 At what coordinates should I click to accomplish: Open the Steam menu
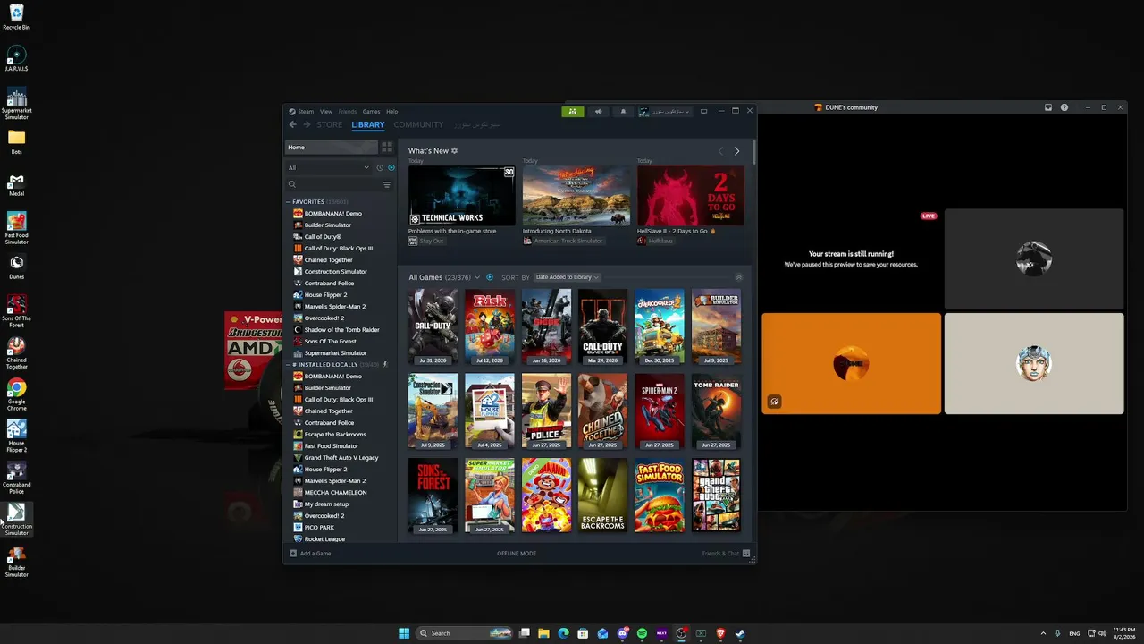[306, 112]
